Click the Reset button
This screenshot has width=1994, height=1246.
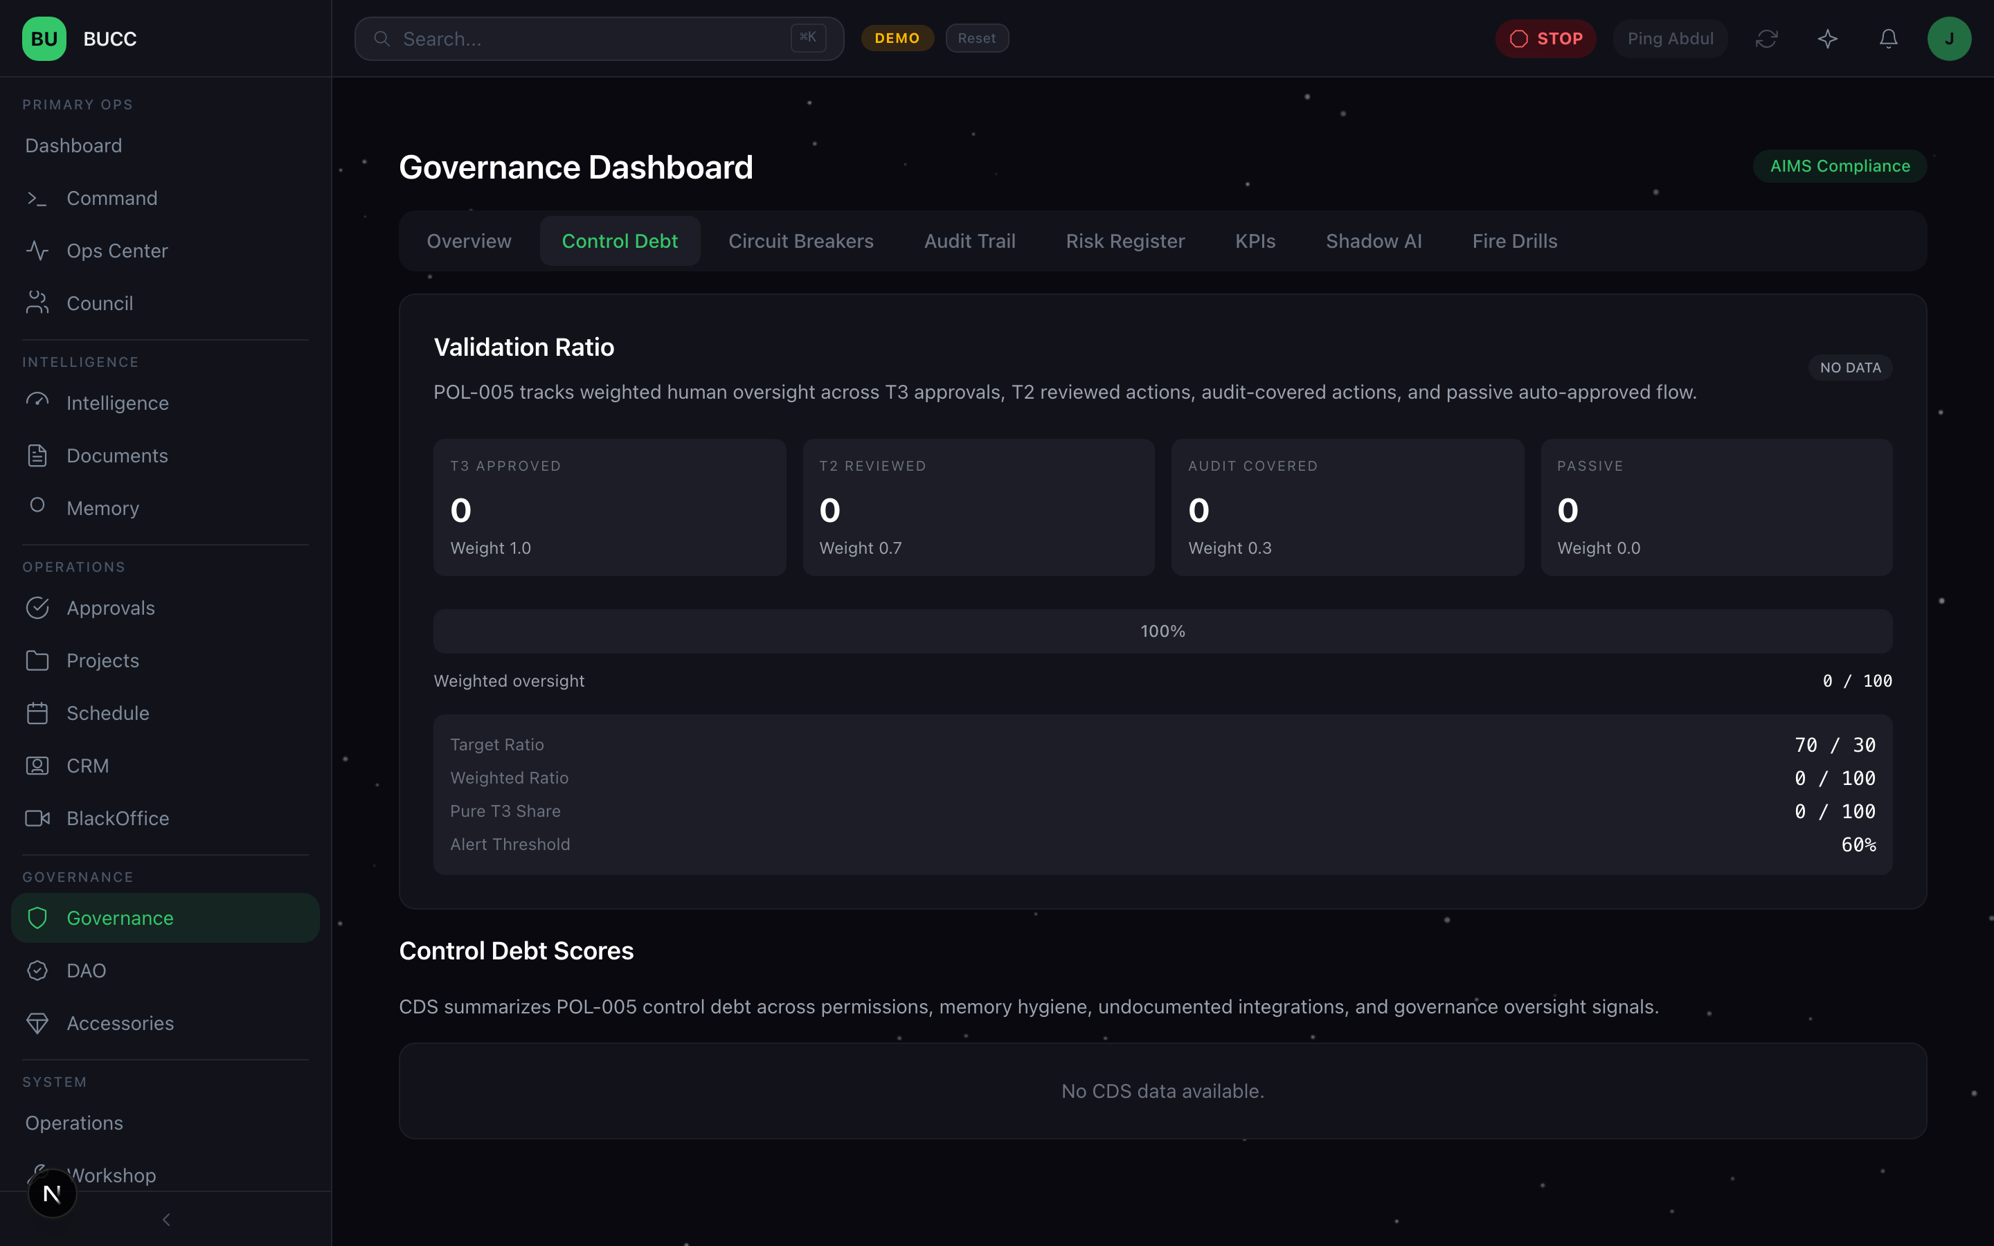coord(977,39)
